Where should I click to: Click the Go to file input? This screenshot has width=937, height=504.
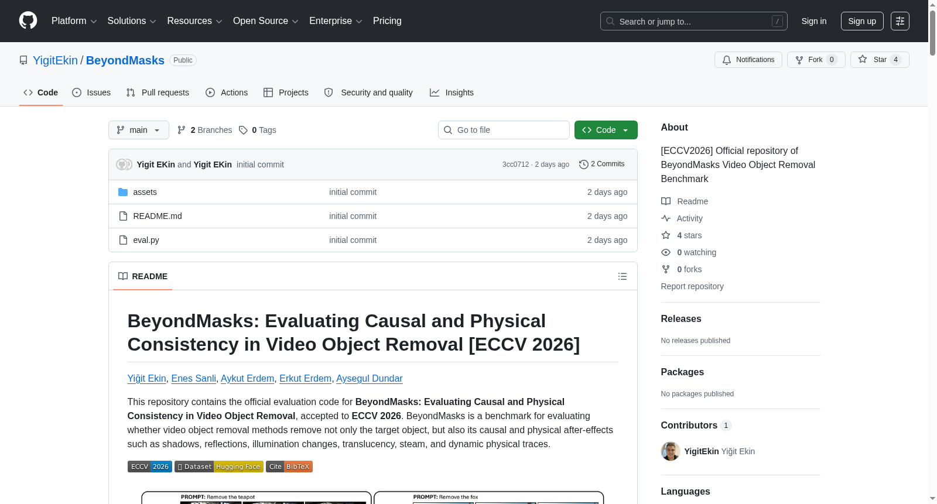tap(504, 130)
